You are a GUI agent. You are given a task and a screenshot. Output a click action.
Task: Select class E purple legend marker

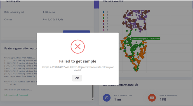pos(103,24)
